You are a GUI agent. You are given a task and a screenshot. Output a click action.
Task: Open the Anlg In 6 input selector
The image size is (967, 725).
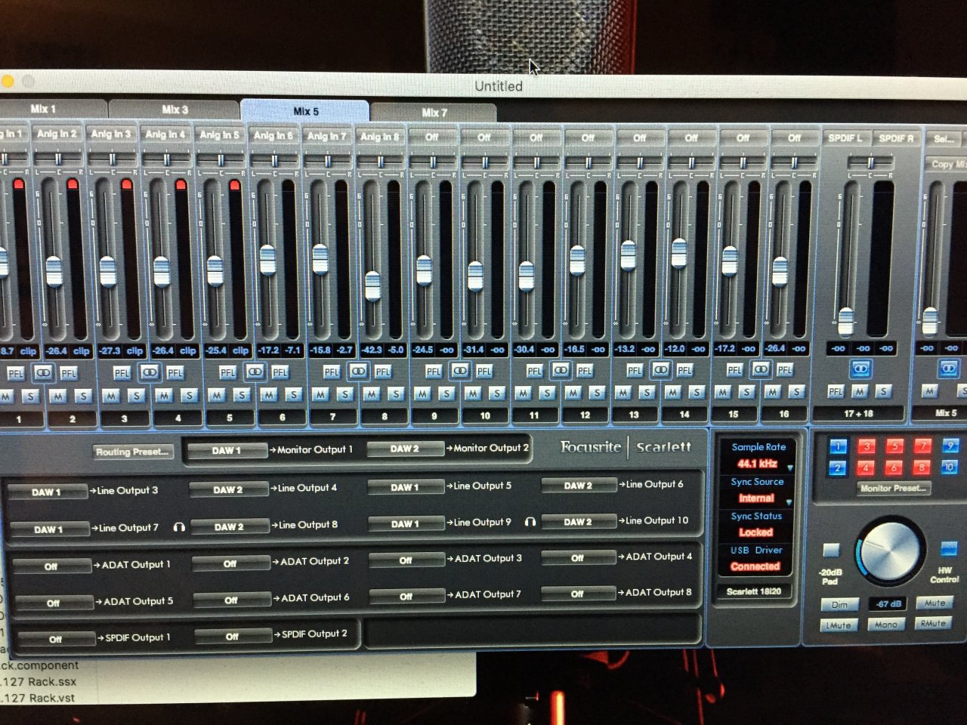coord(273,136)
